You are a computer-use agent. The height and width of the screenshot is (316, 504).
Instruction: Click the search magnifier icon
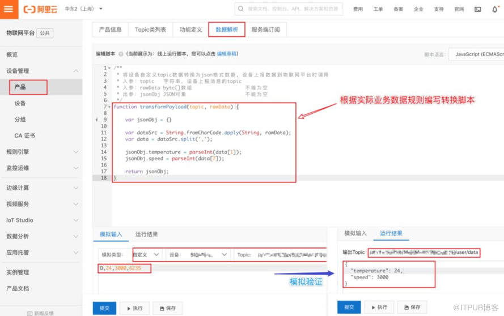tap(241, 9)
